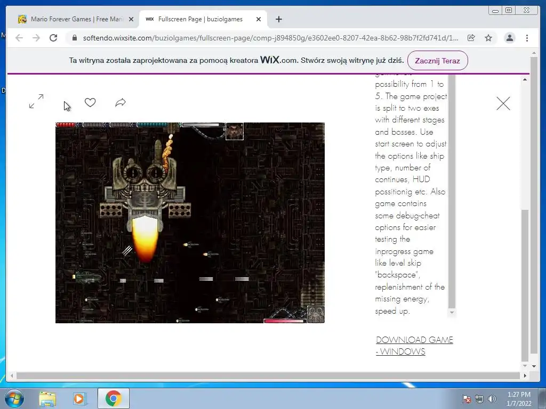Close the Mario Forever Games tab

click(x=131, y=19)
